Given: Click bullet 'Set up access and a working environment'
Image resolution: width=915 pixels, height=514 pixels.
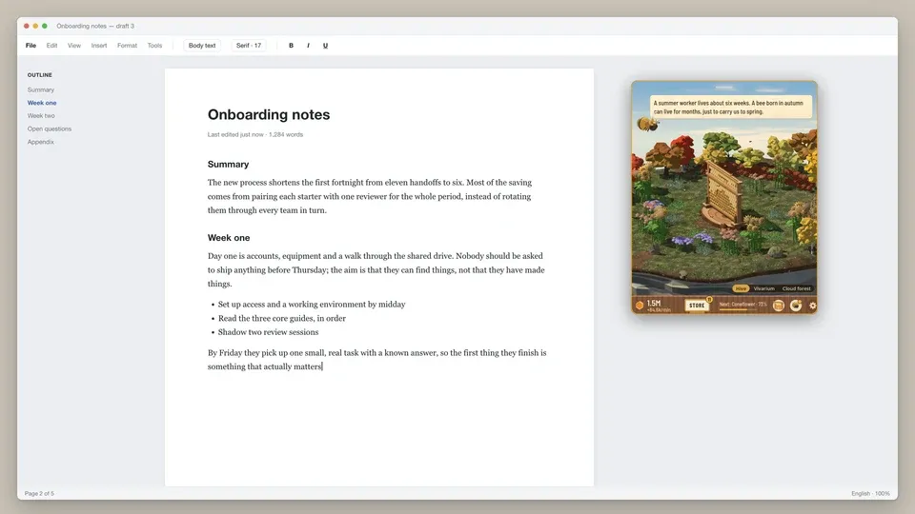Looking at the screenshot, I should pyautogui.click(x=312, y=305).
